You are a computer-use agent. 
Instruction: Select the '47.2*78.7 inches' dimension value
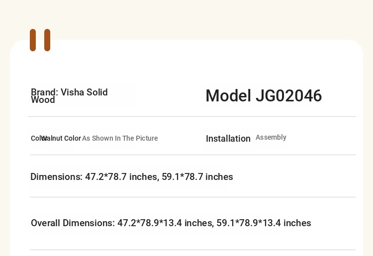point(121,177)
